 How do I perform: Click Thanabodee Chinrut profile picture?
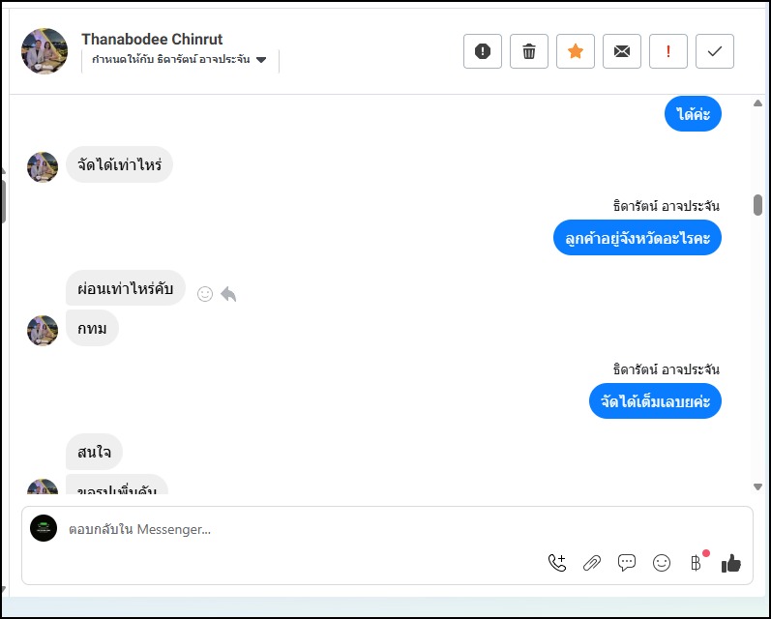(44, 51)
